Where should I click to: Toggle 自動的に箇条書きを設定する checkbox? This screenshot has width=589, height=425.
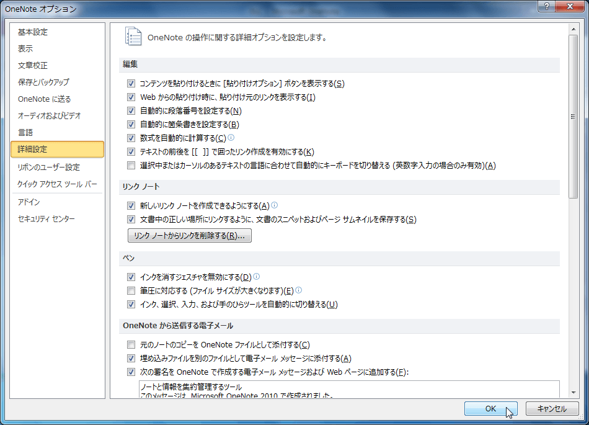[131, 124]
